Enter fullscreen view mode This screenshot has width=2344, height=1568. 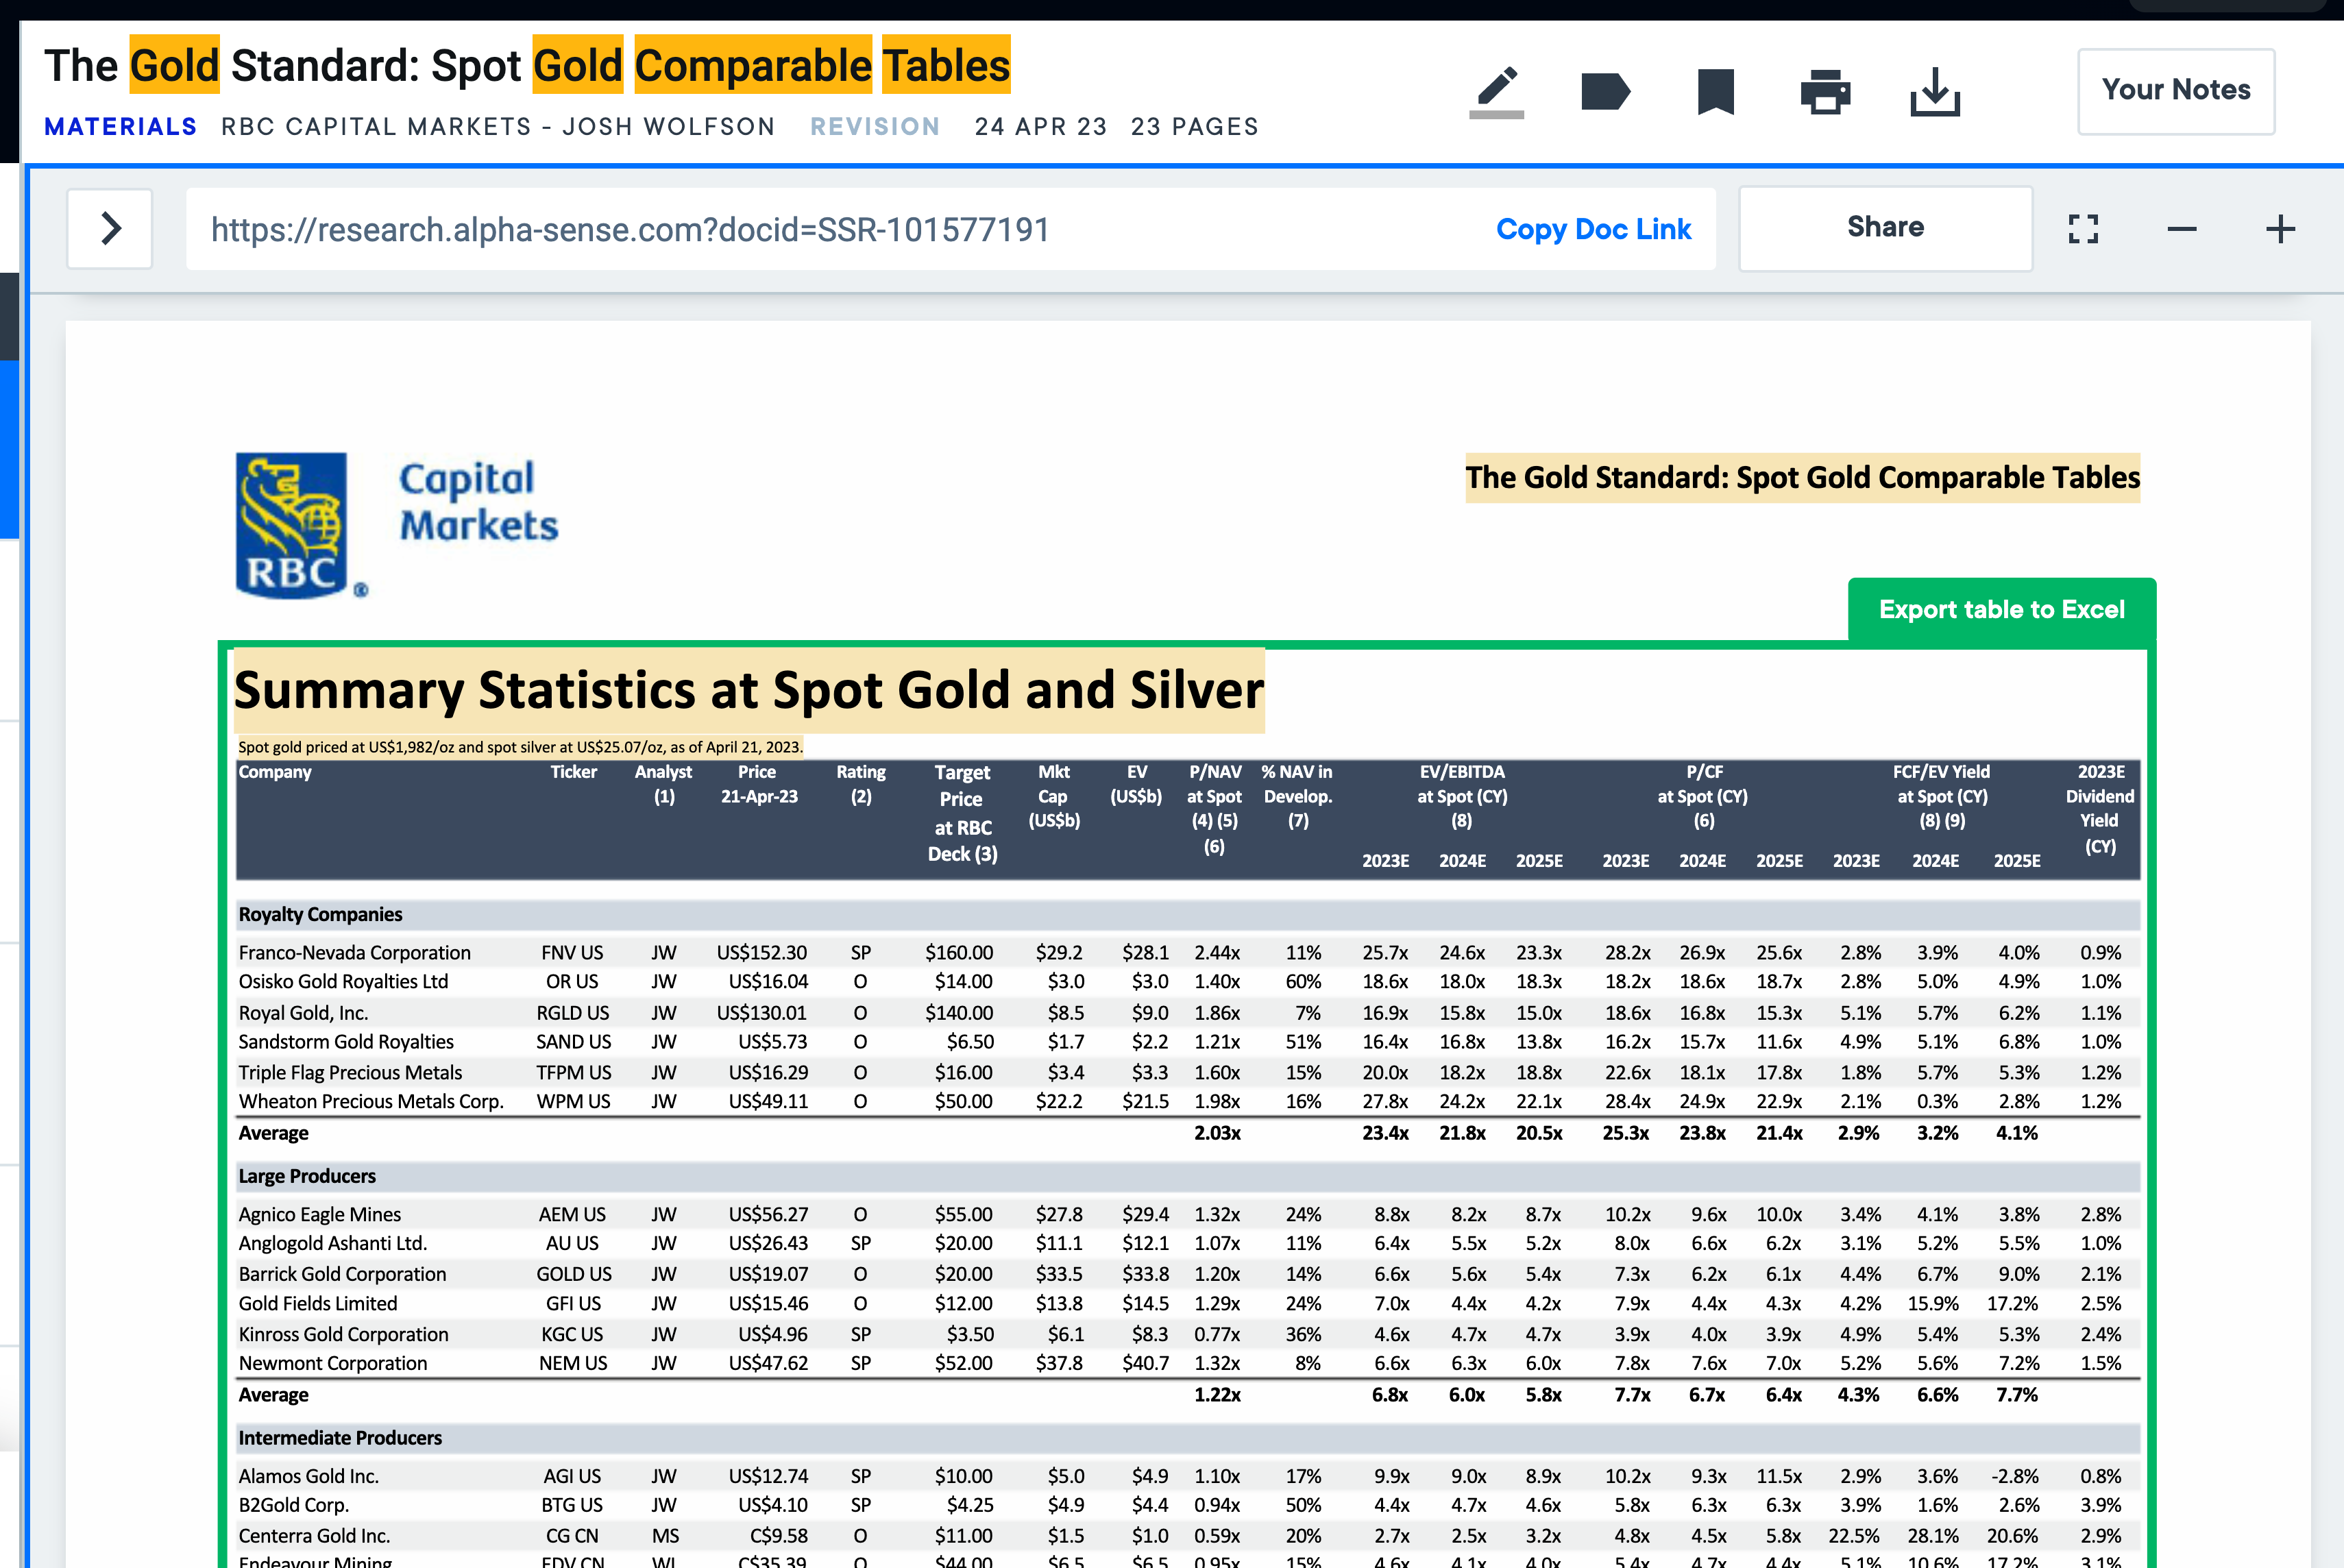point(2083,229)
